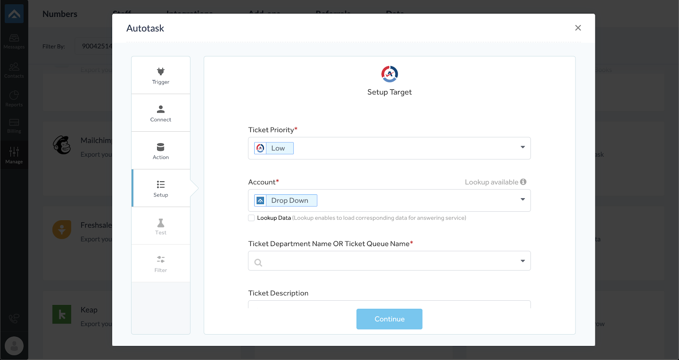Open Contacts in the sidebar

tap(14, 70)
